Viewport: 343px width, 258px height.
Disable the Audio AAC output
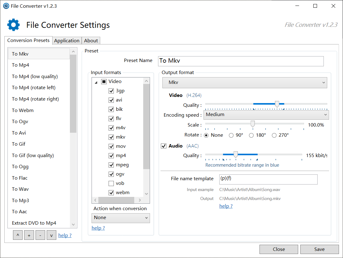163,146
